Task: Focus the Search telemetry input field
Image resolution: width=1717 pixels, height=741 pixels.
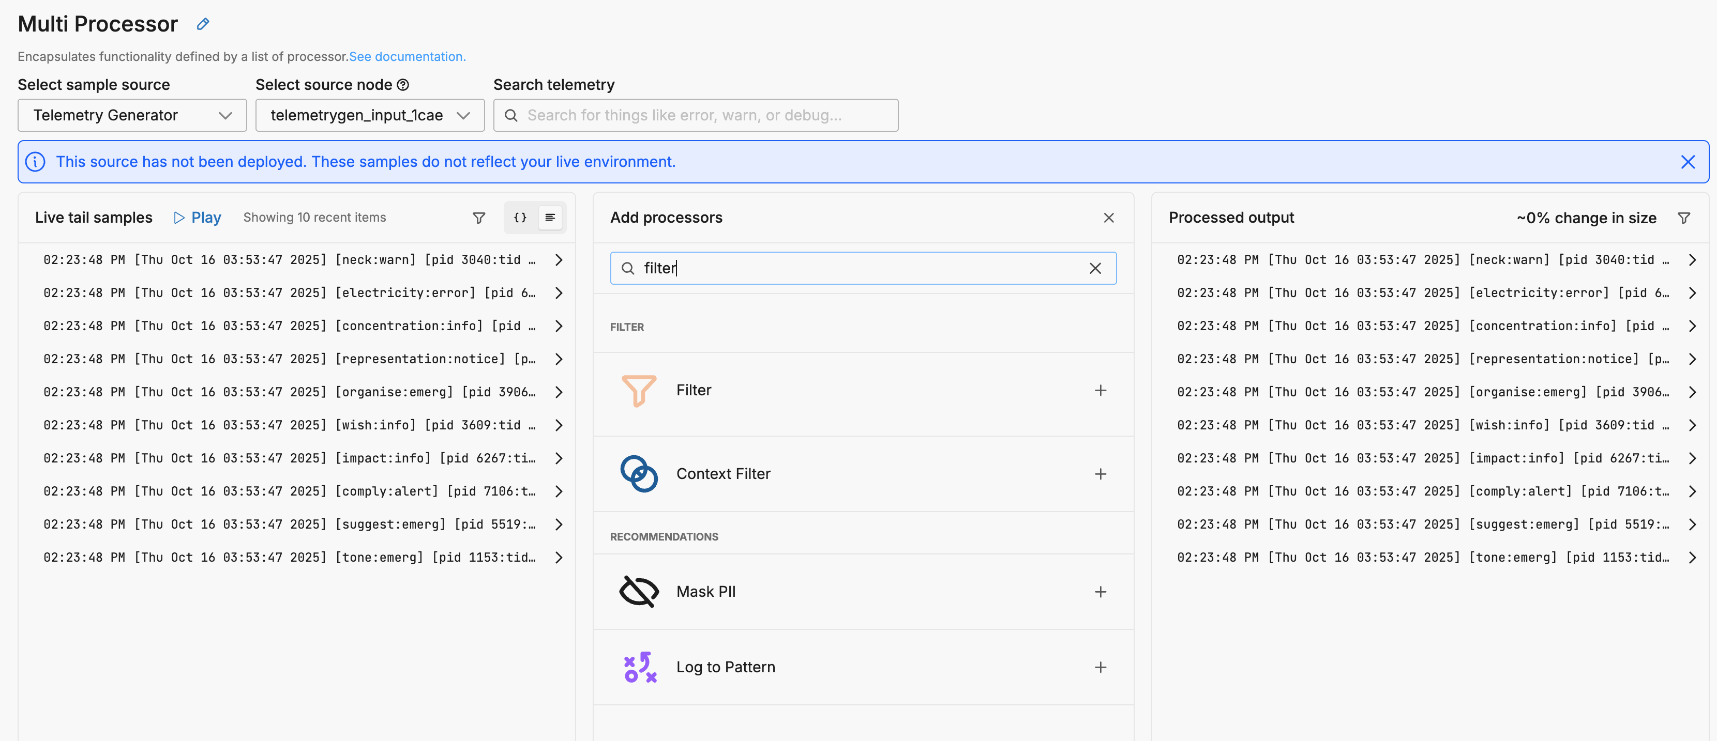Action: point(706,115)
